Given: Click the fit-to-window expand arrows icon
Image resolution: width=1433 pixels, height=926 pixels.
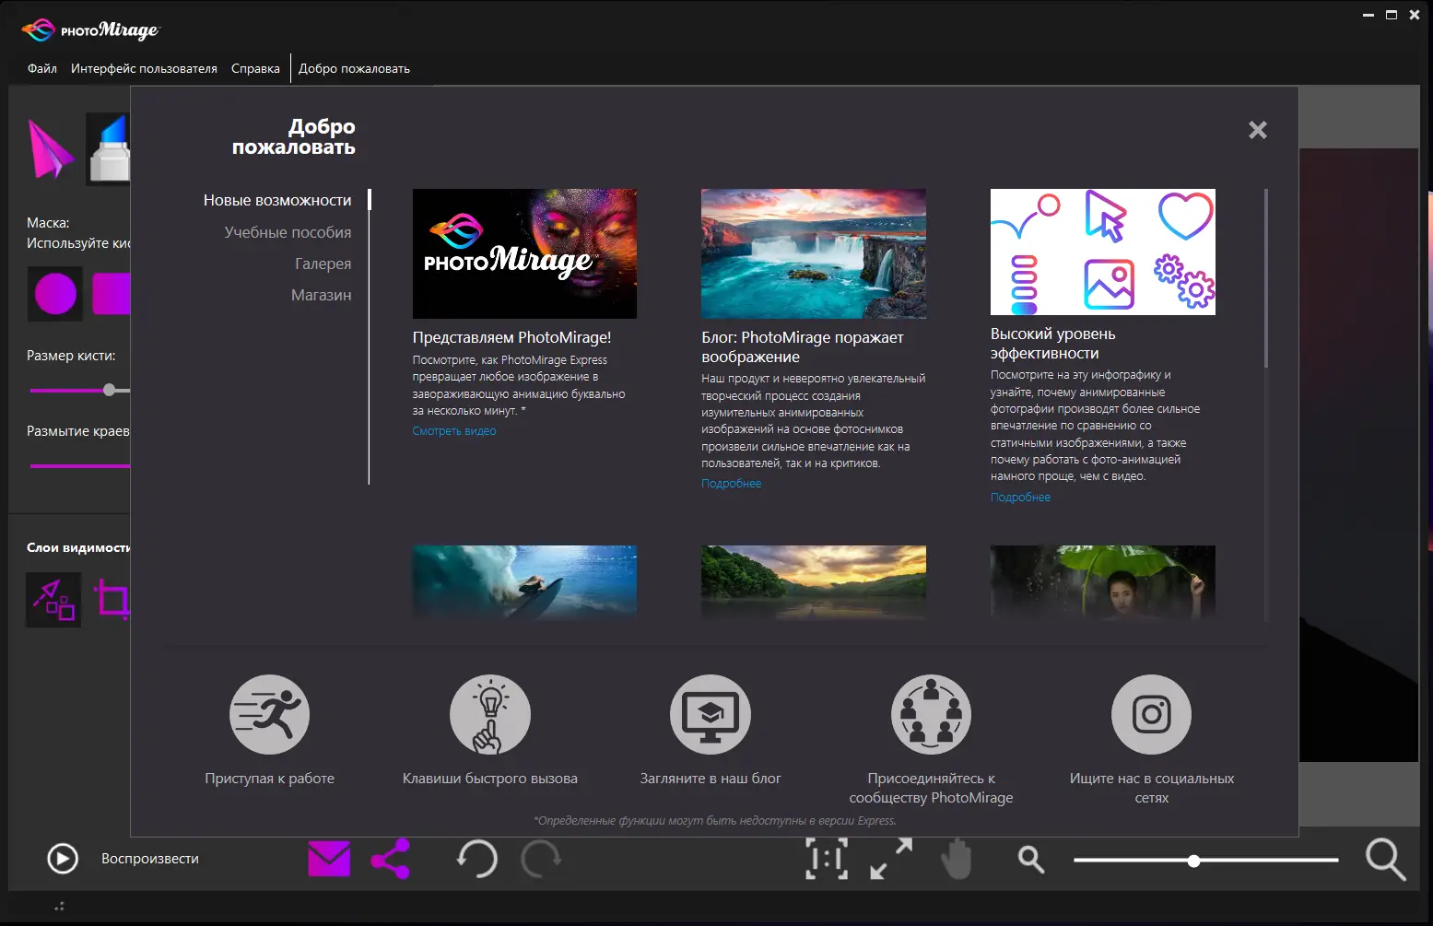Looking at the screenshot, I should pyautogui.click(x=891, y=859).
